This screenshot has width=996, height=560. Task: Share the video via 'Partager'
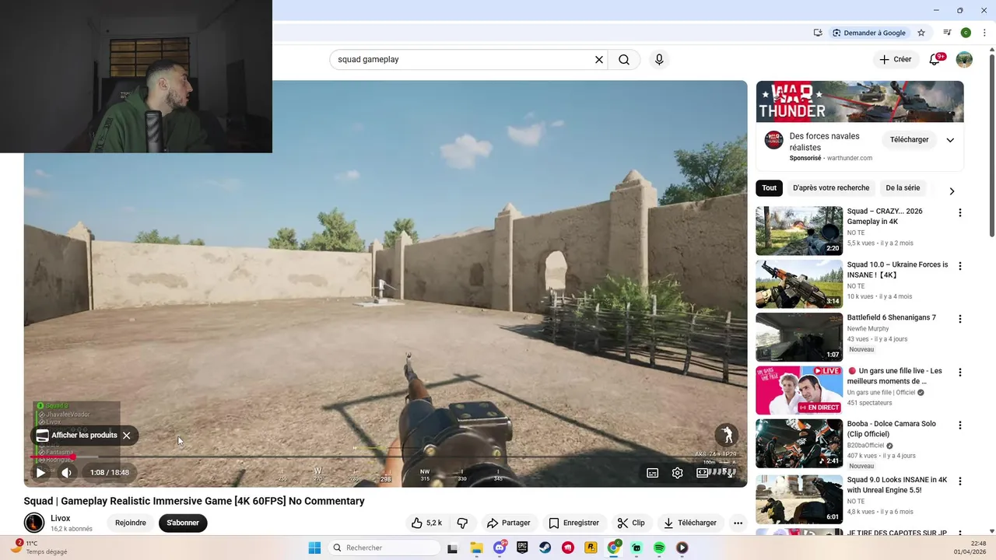tap(508, 523)
